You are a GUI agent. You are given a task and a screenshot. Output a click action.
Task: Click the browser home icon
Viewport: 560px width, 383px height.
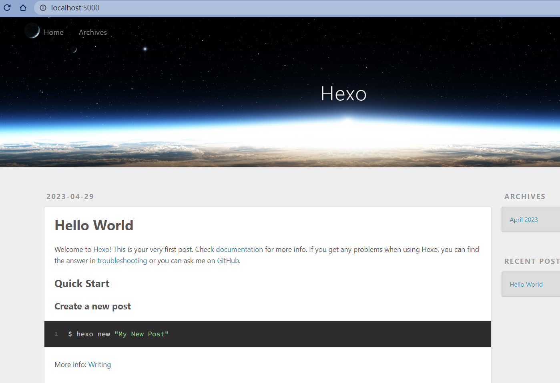[x=23, y=8]
